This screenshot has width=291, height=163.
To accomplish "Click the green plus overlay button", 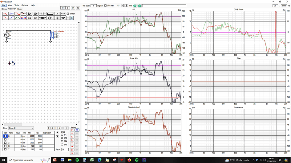I will (x=135, y=6).
